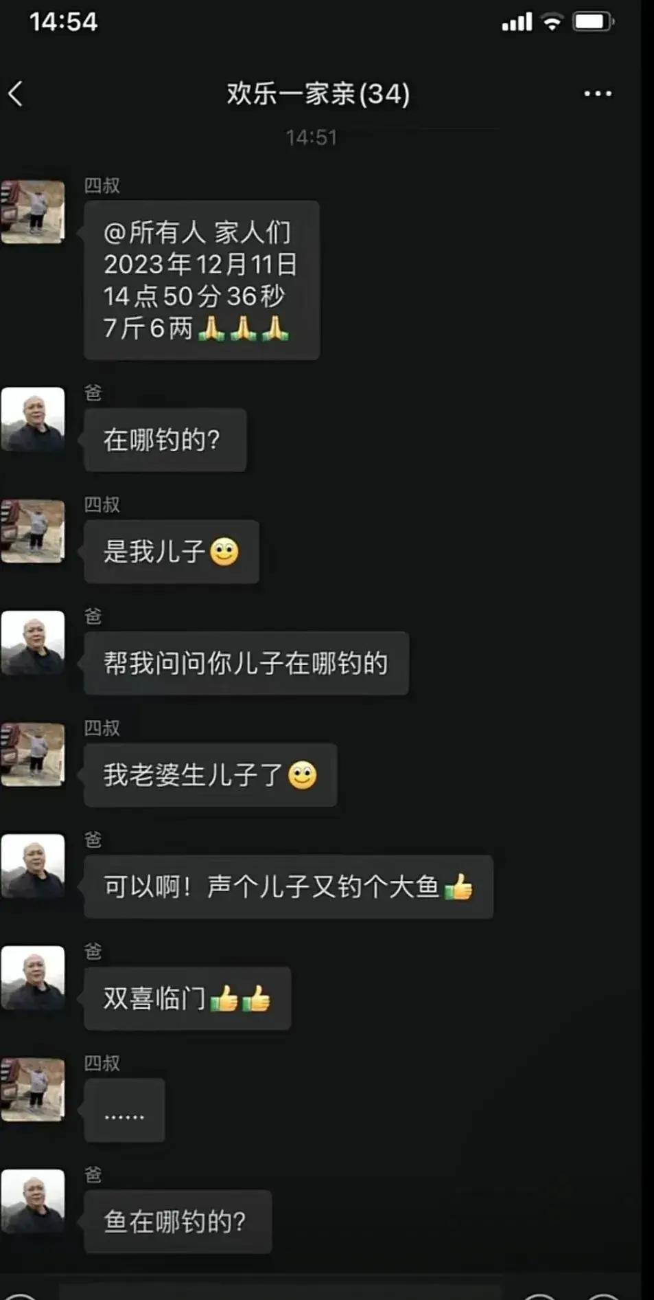Tap 爸's avatar beside 鱼在哪钓的?

(33, 1201)
